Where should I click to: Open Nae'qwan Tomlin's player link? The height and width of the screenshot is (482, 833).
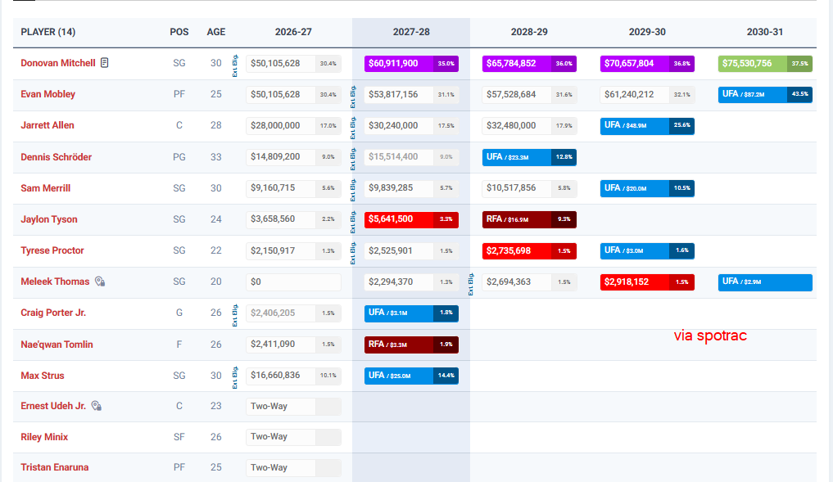(x=57, y=345)
